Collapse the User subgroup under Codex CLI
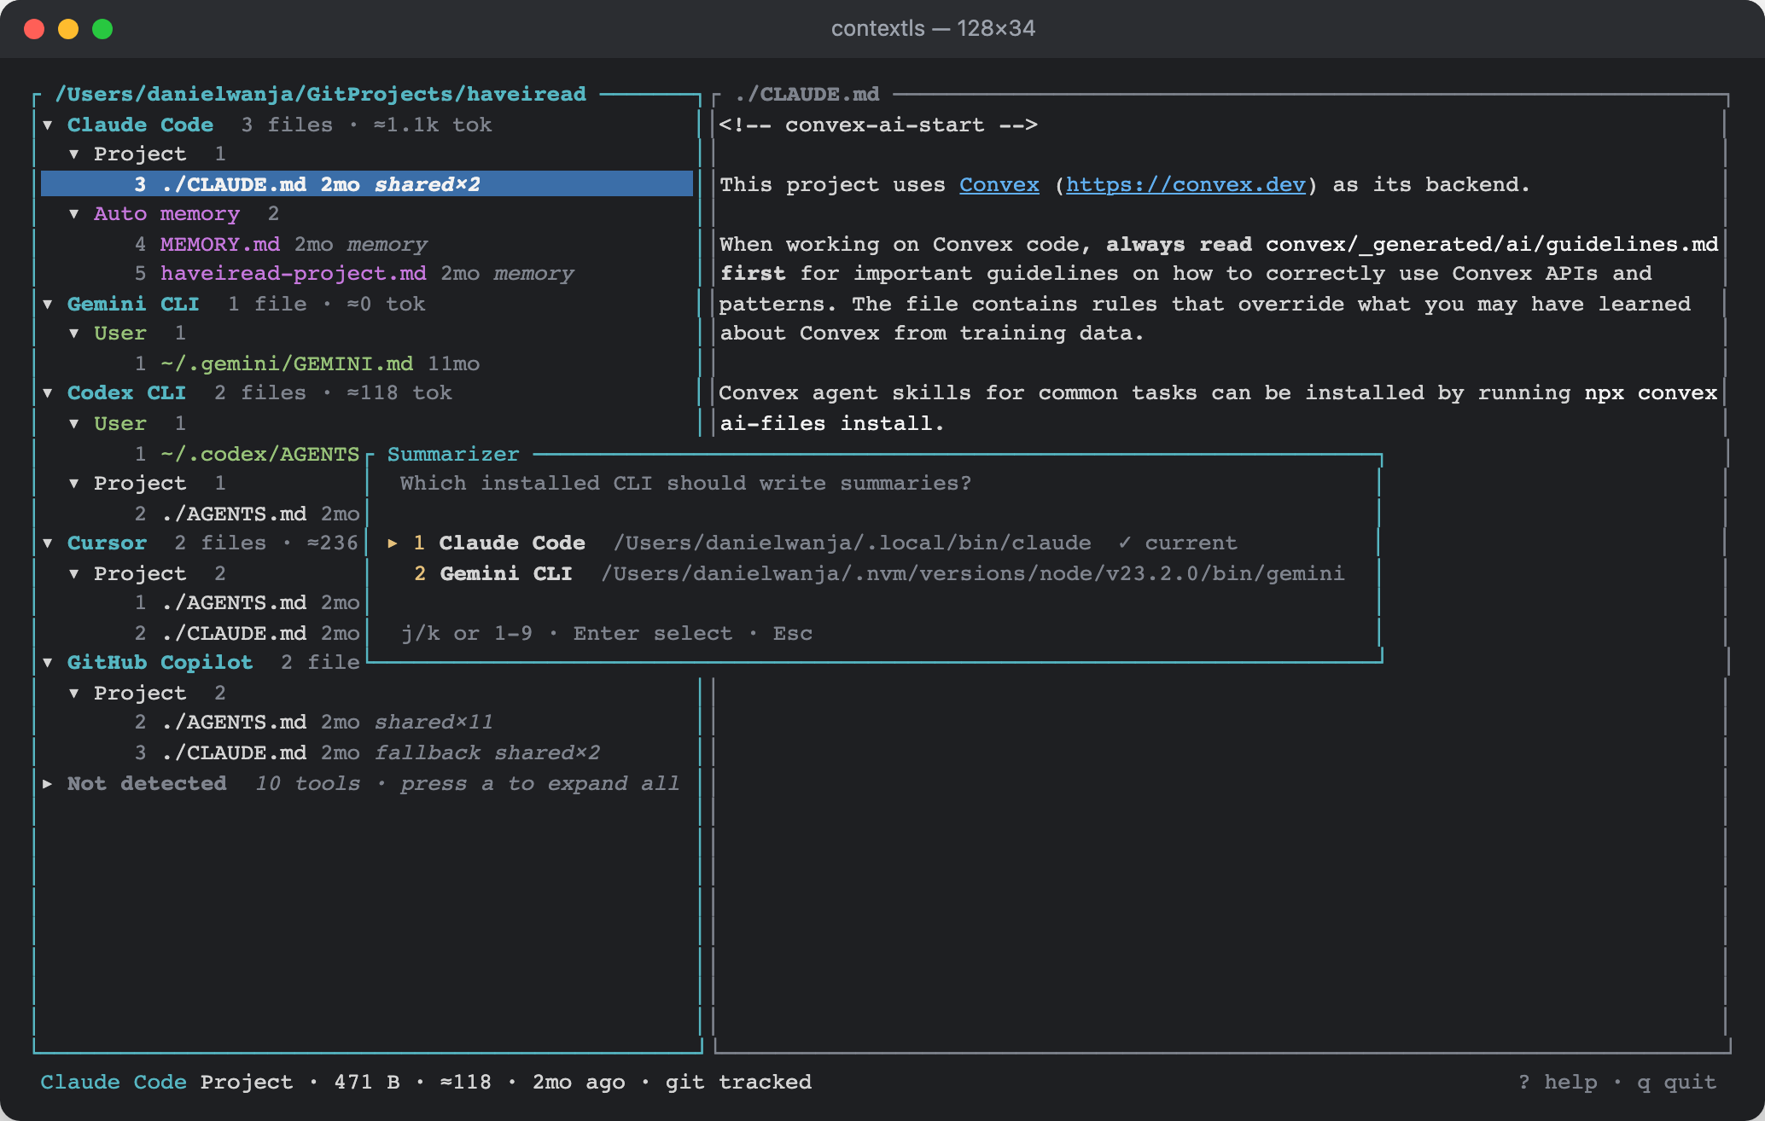This screenshot has height=1121, width=1765. 74,424
